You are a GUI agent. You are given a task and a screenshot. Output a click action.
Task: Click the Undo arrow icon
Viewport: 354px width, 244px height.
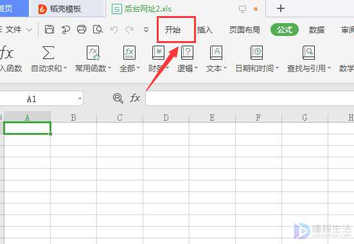click(x=114, y=30)
